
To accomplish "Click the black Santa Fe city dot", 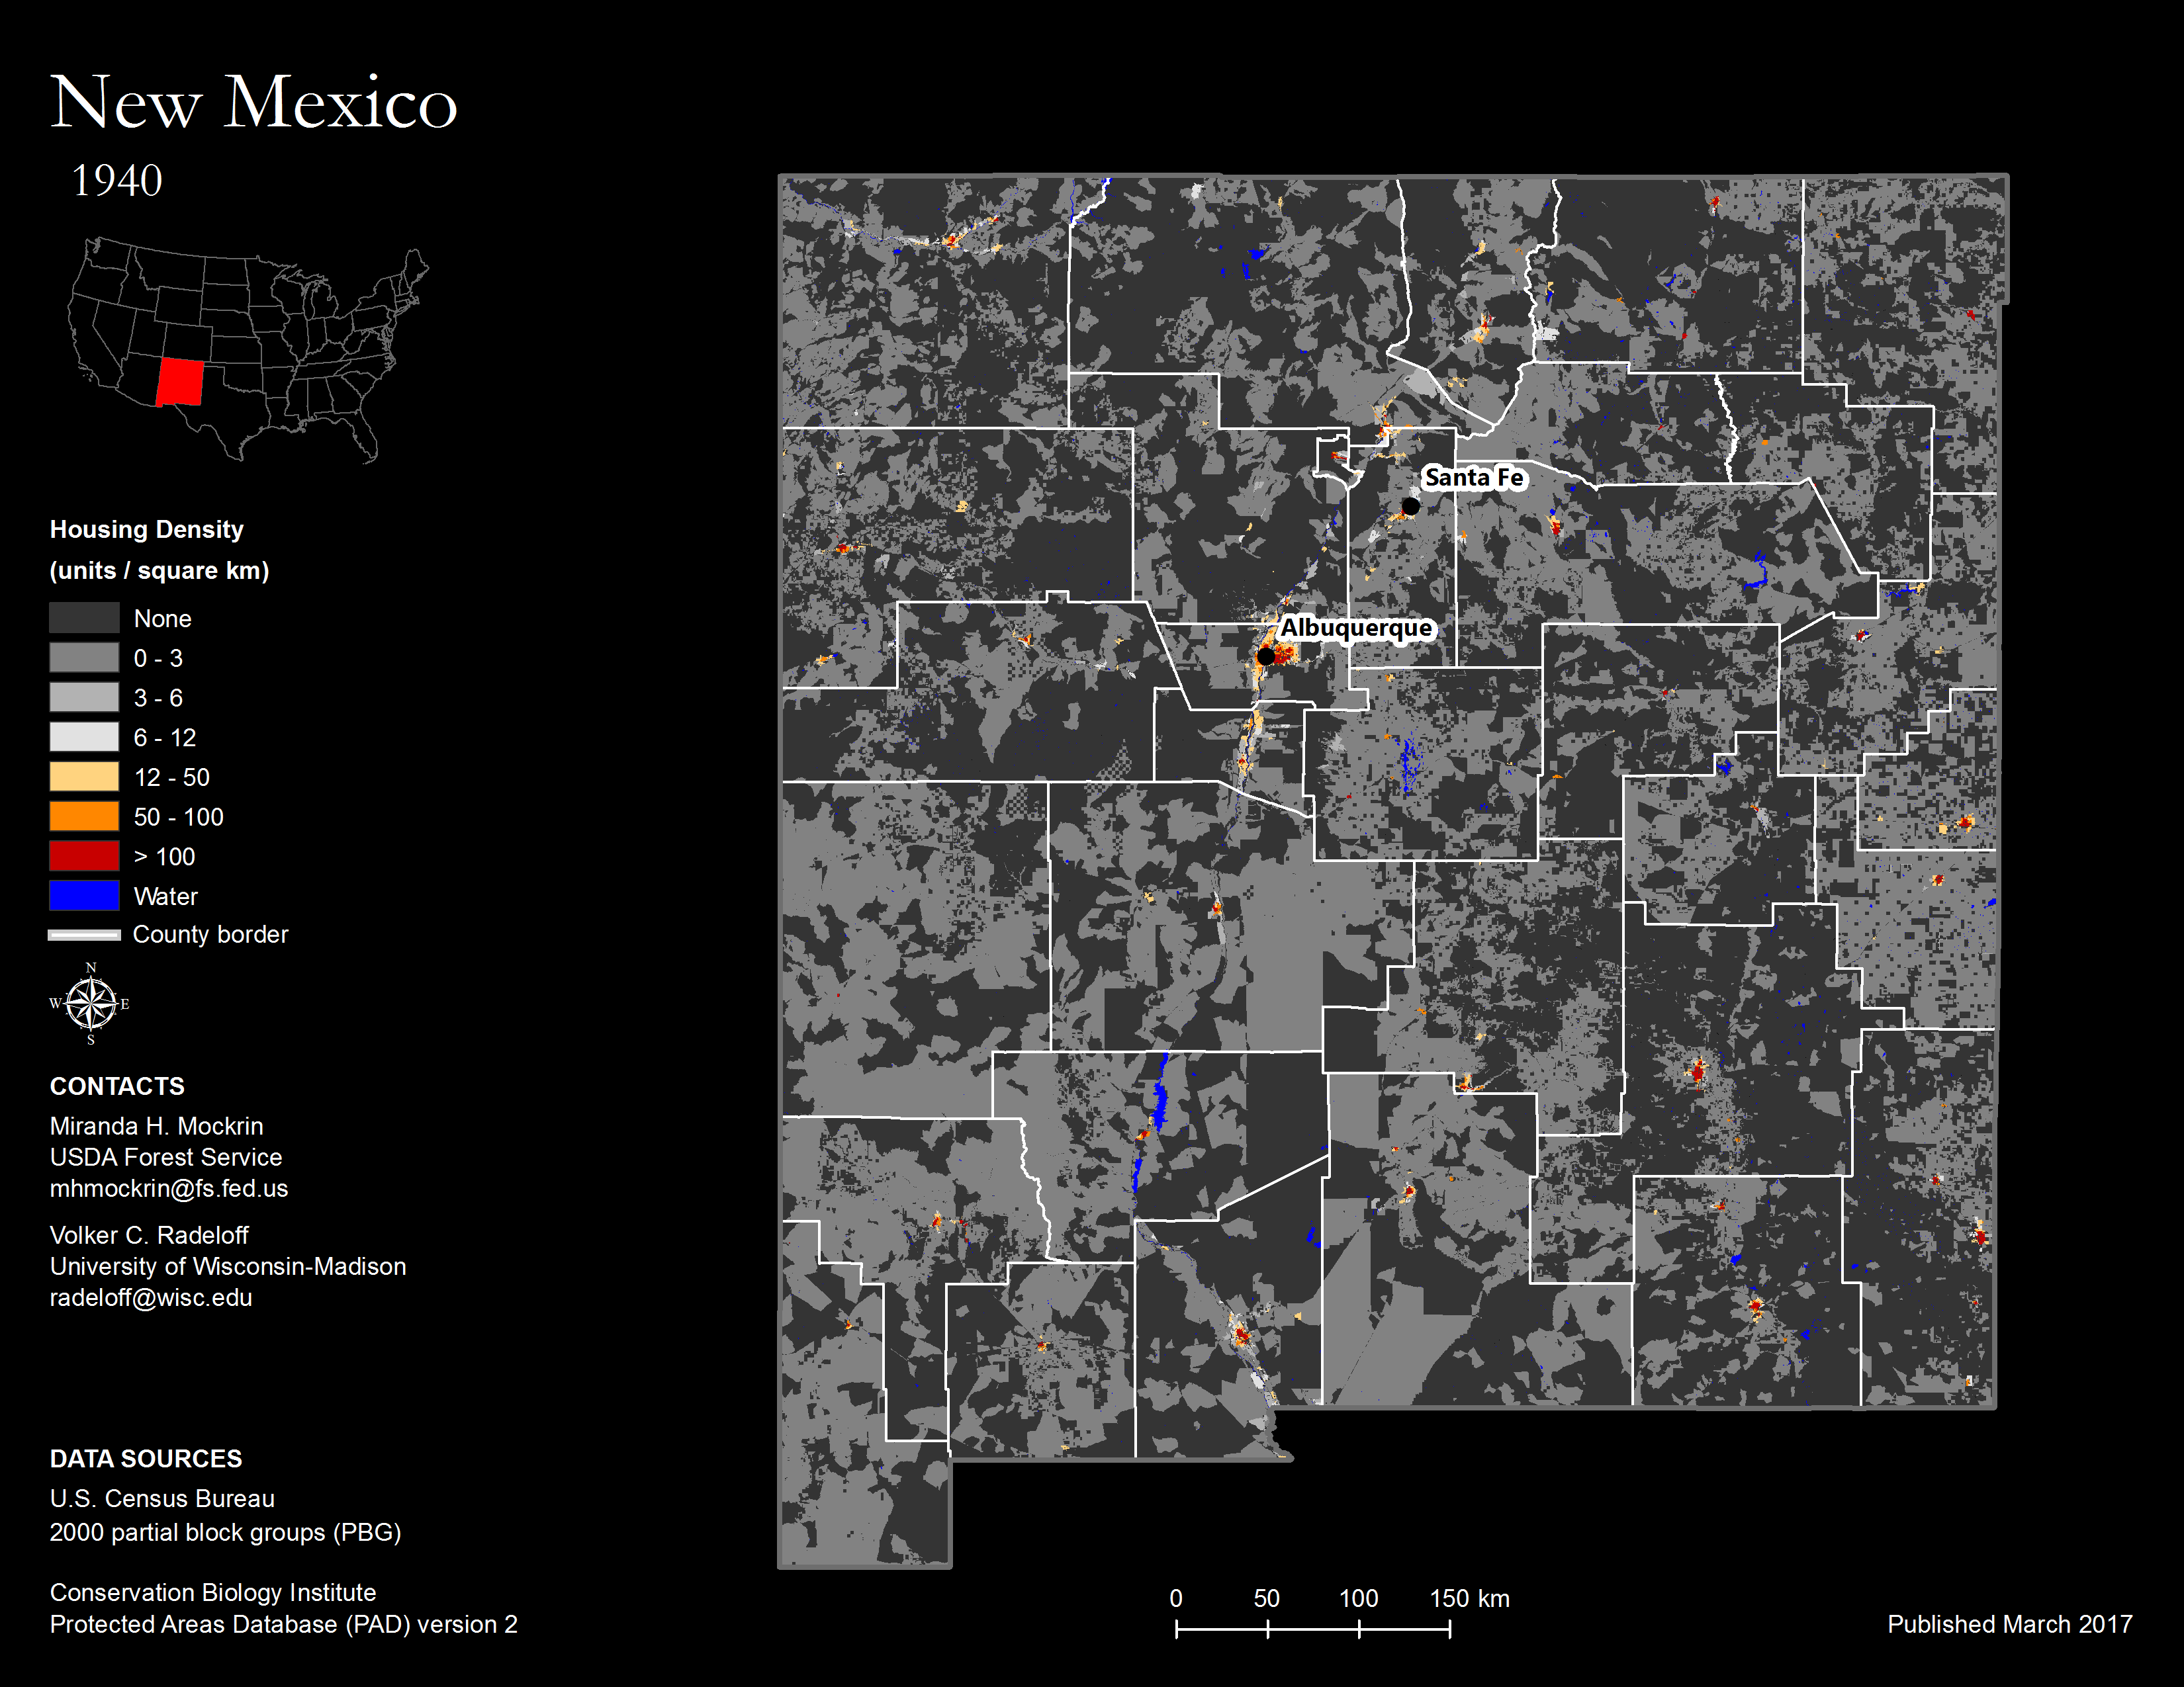I will pos(1410,505).
